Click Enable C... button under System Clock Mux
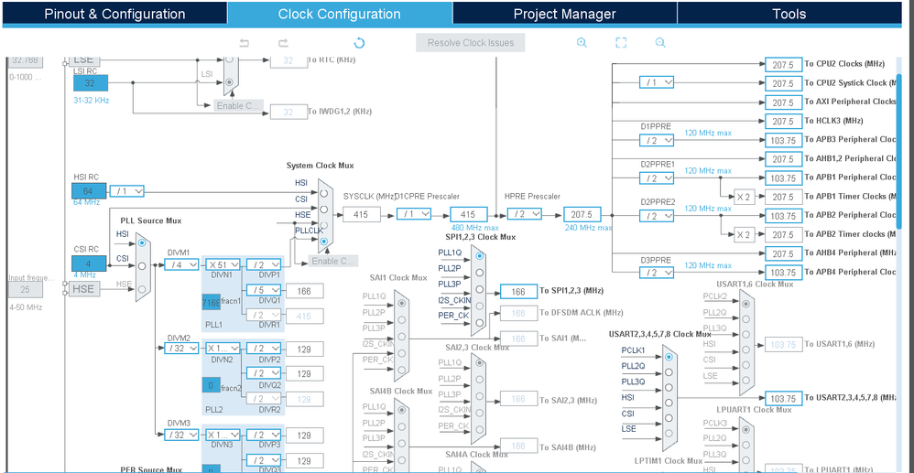 click(333, 261)
